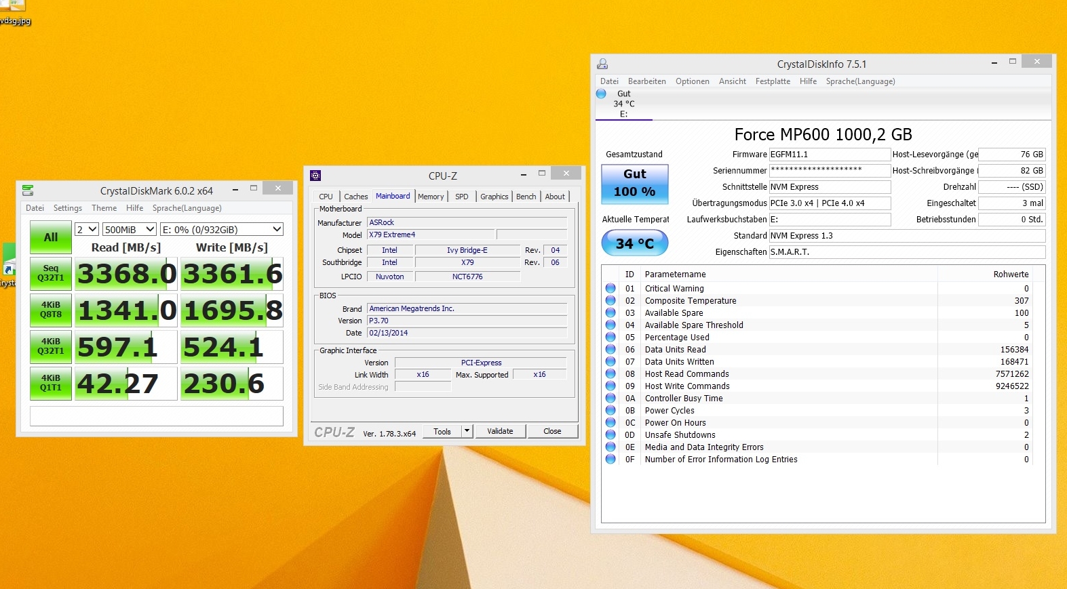Open the Theme menu in CrystalDiskMark
Image resolution: width=1067 pixels, height=589 pixels.
[x=104, y=208]
